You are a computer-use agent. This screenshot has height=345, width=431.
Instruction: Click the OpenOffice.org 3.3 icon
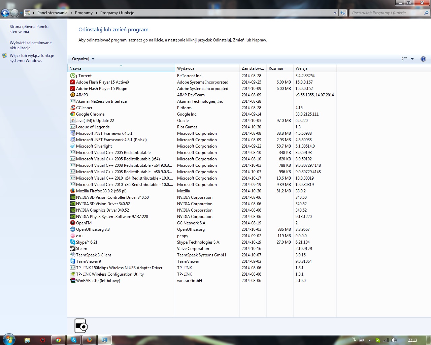pyautogui.click(x=72, y=229)
